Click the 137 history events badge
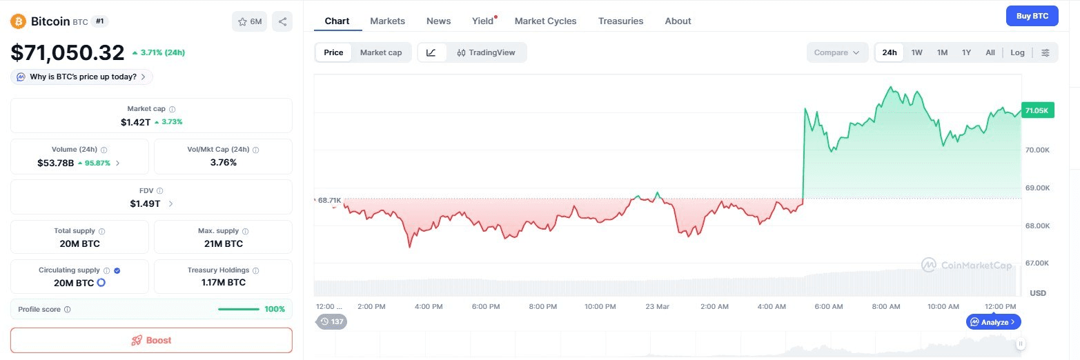Viewport: 1080px width, 360px height. click(x=331, y=321)
